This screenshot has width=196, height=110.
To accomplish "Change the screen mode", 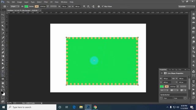I will click(3, 101).
